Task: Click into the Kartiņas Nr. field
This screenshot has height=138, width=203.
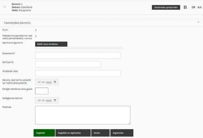Action: click(x=68, y=64)
